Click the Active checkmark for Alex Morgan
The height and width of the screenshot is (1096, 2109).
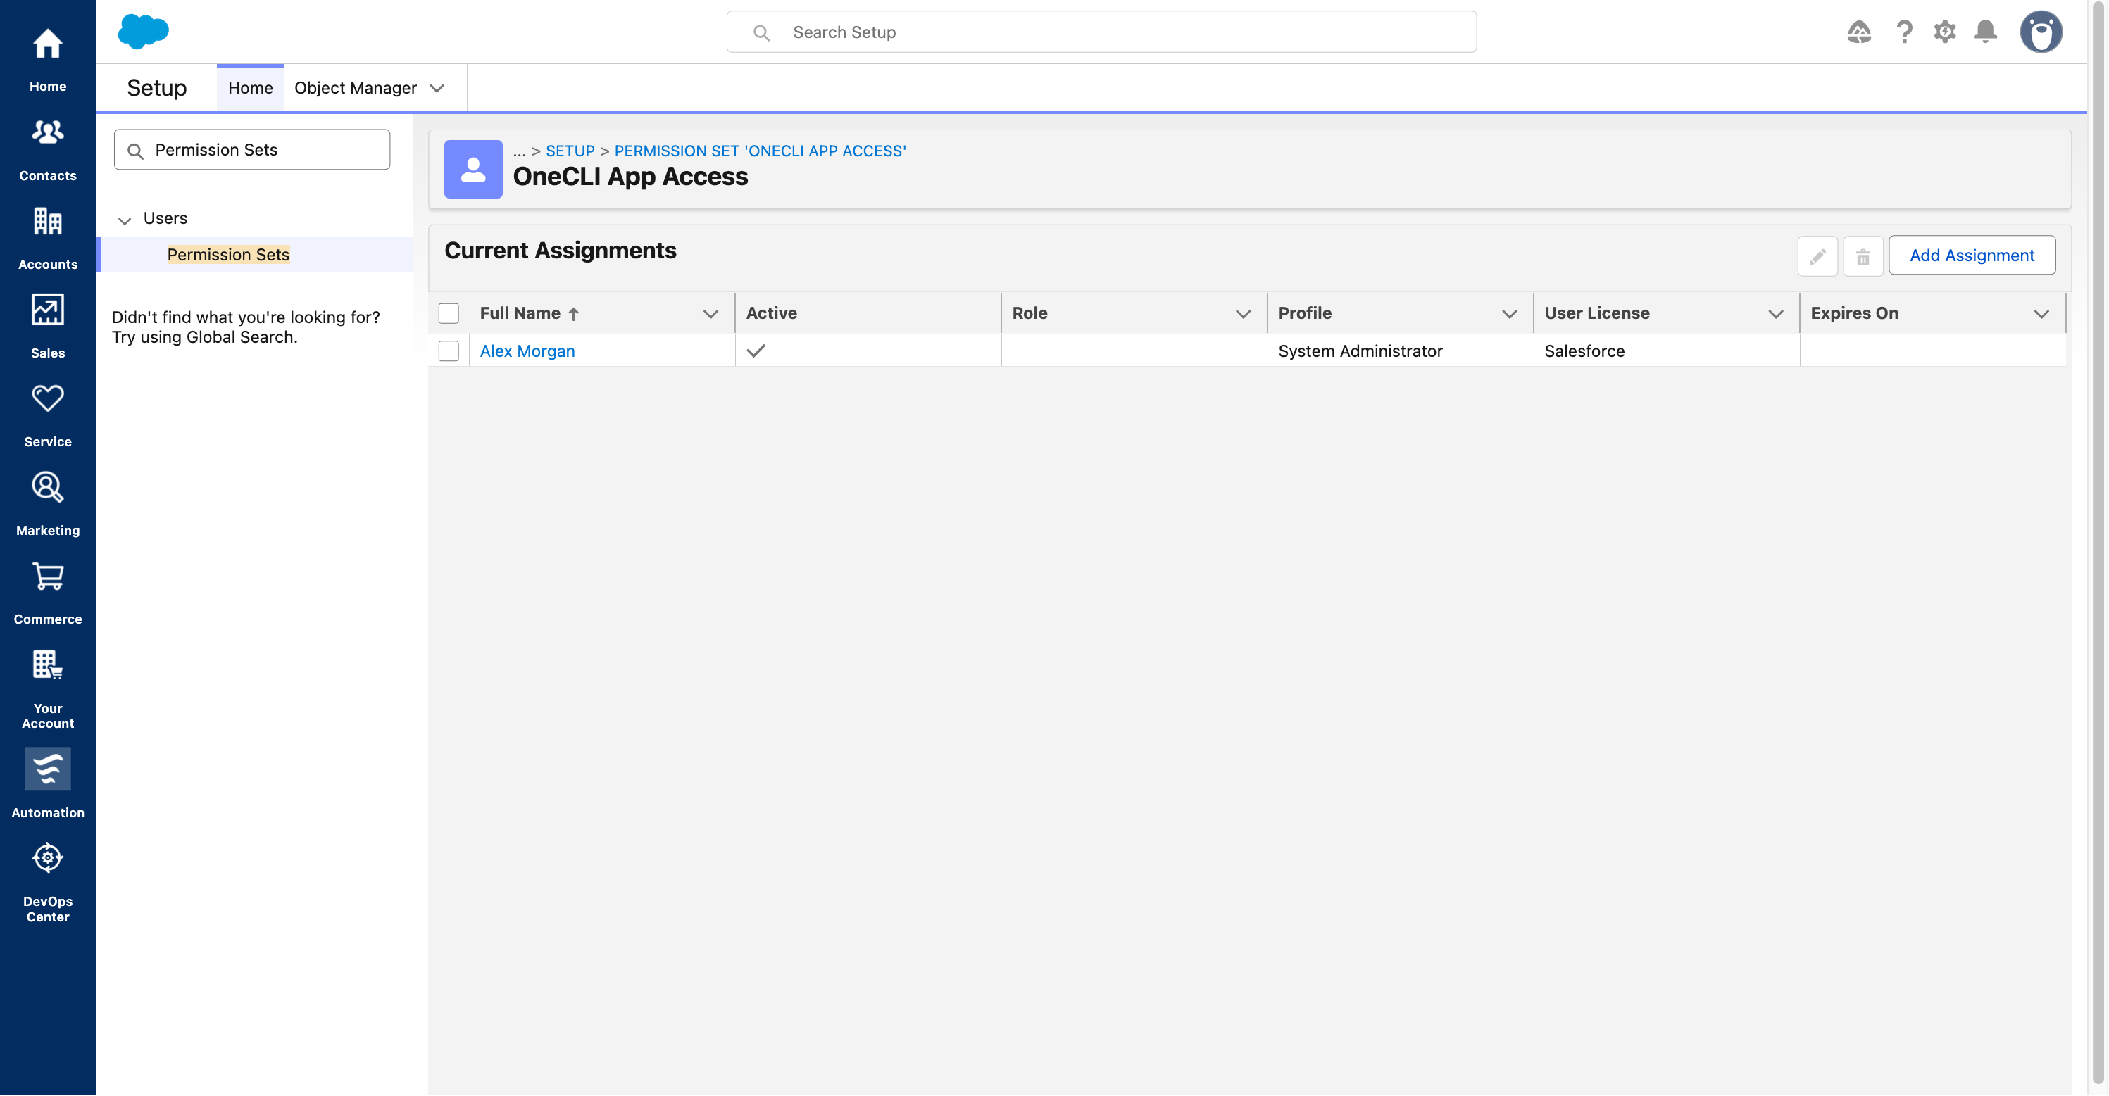756,351
